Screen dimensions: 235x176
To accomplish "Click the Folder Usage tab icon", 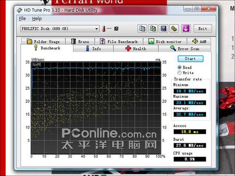I will pos(29,41).
